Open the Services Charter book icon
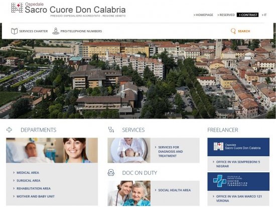Image resolution: width=276 pixels, height=207 pixels. coord(14,31)
